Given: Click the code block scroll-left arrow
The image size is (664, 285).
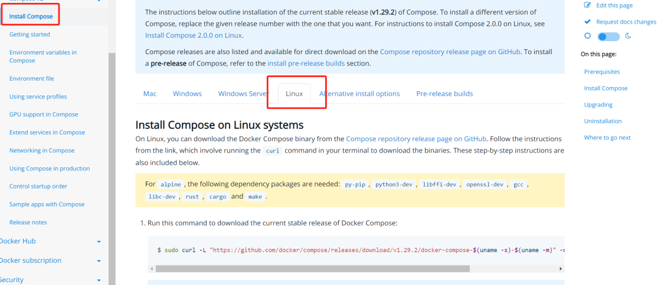Looking at the screenshot, I should [x=151, y=269].
